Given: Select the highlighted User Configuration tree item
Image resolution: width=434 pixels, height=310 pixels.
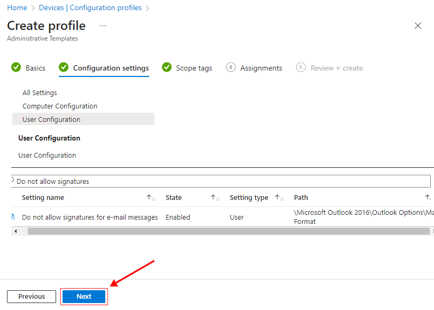Looking at the screenshot, I should (51, 119).
